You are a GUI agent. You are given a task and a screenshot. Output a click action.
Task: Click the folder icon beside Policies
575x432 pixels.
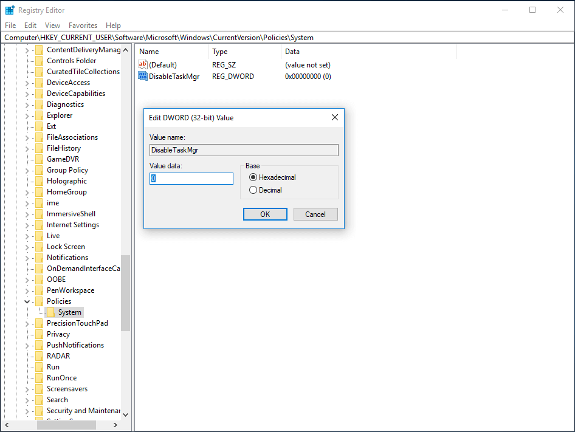coord(40,301)
